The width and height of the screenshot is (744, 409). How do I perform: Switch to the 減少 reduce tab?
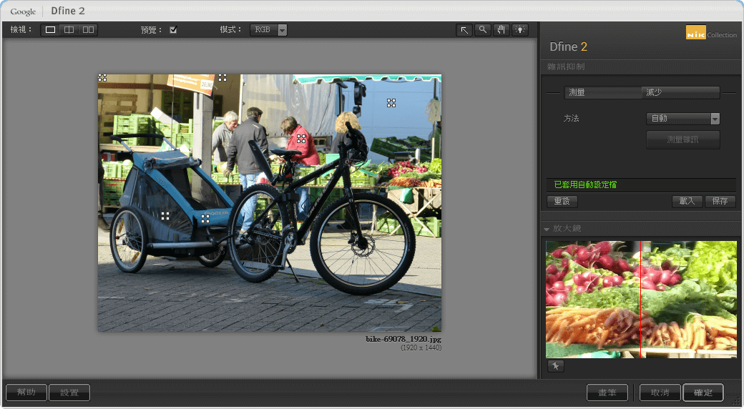680,92
